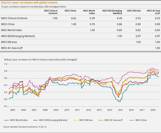
Task: Click the rolling 3 year correlation chart heading
Action: 40,59
